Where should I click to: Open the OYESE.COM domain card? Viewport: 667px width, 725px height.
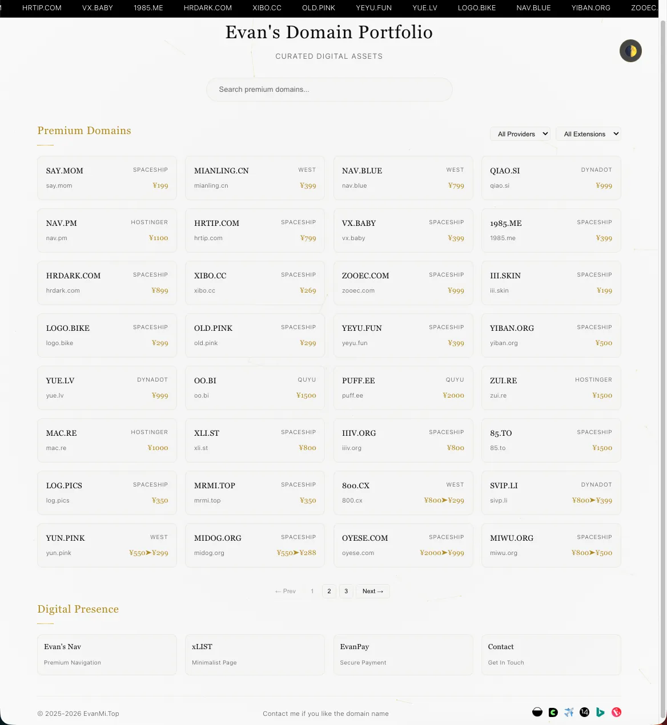tap(403, 545)
